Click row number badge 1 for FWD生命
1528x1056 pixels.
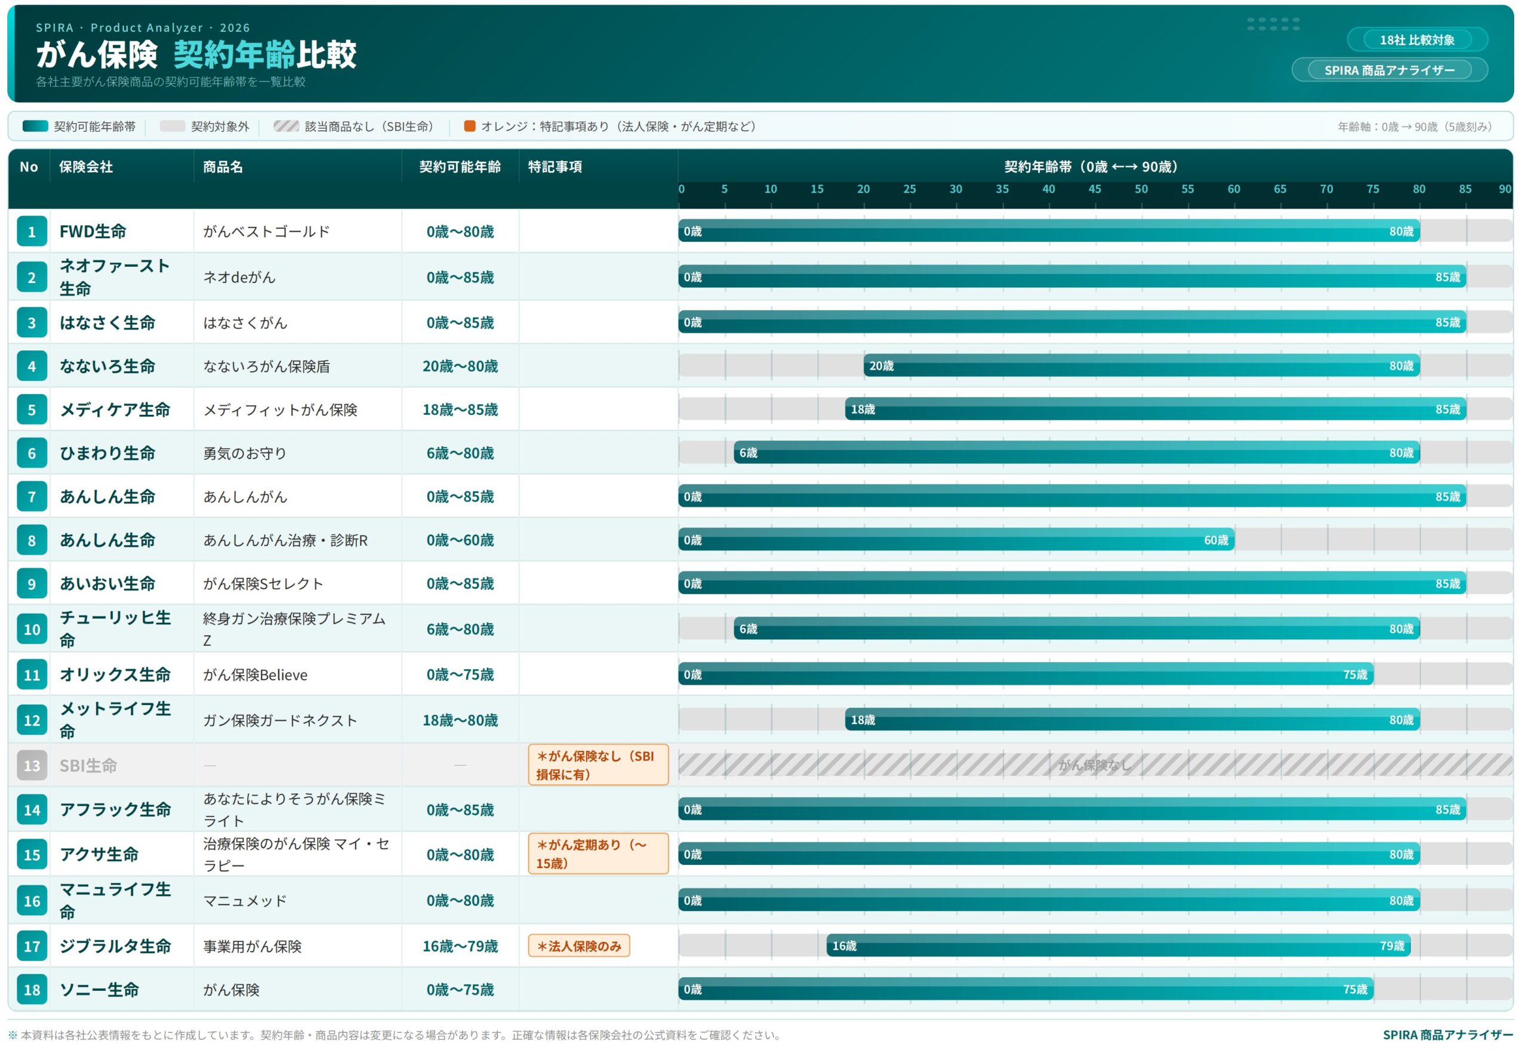(32, 232)
